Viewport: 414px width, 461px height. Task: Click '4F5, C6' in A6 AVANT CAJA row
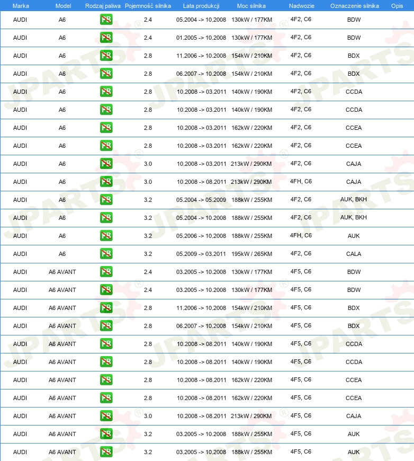pos(301,415)
